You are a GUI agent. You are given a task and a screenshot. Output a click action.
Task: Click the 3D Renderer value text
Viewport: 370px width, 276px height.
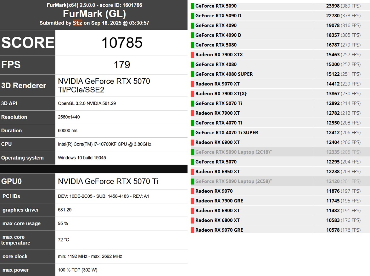(104, 85)
